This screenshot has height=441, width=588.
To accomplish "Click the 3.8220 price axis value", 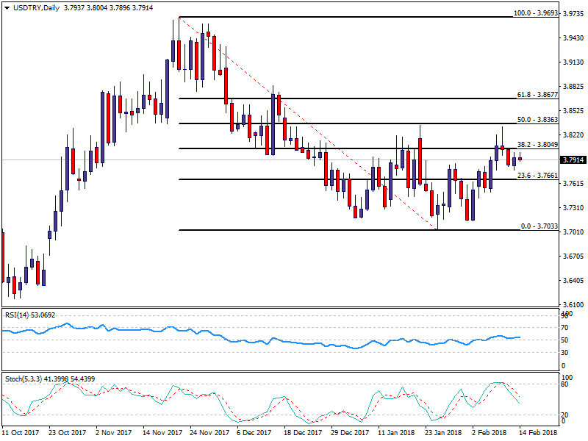I will click(572, 135).
